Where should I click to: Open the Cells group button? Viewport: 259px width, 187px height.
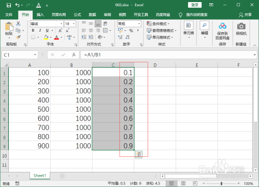tap(189, 30)
